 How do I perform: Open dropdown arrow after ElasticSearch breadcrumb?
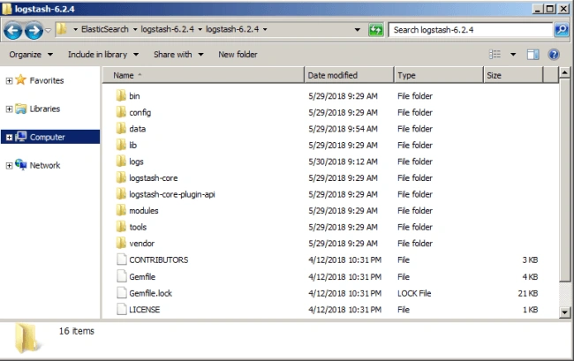135,29
